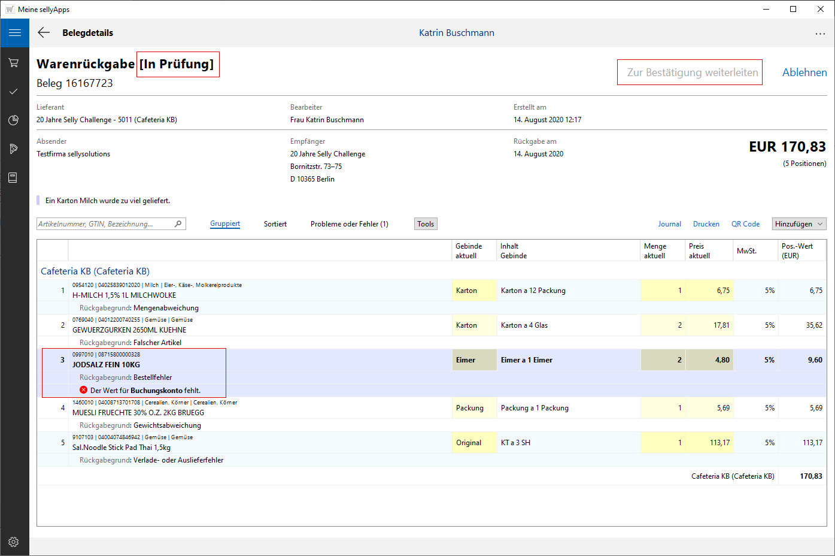Collapse the Cafeteria KB group header
Viewport: 835px width, 556px height.
[x=95, y=271]
